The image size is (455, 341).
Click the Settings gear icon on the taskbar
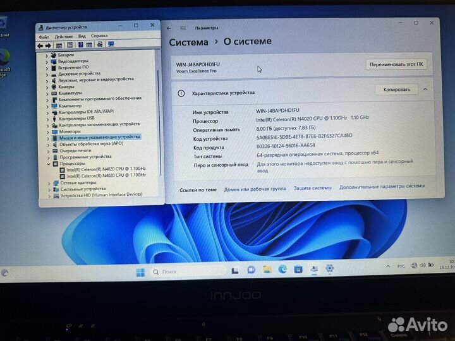point(329,269)
